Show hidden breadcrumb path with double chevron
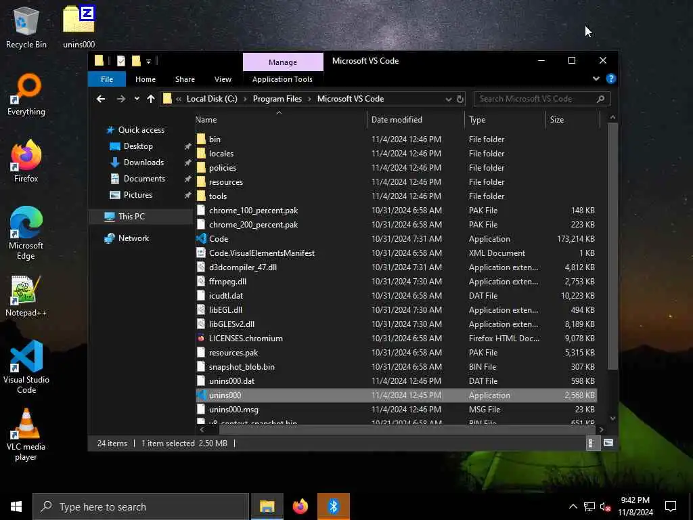693x520 pixels. pyautogui.click(x=179, y=99)
